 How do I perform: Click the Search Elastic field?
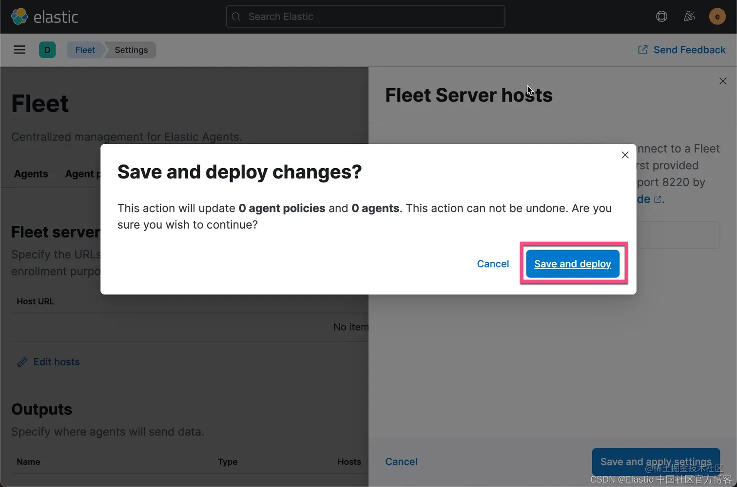(366, 17)
